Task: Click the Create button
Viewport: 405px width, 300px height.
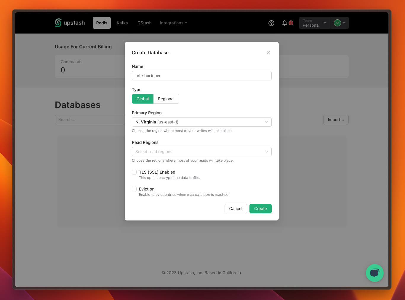Action: (x=260, y=209)
